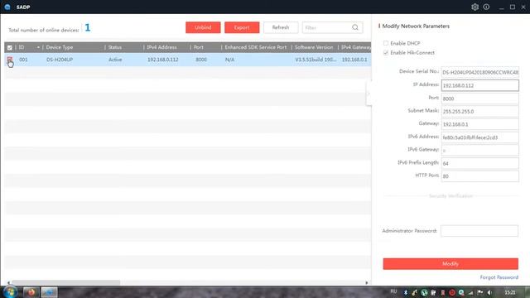Open Firefox from the taskbar
This screenshot has height=298, width=530.
[31, 292]
